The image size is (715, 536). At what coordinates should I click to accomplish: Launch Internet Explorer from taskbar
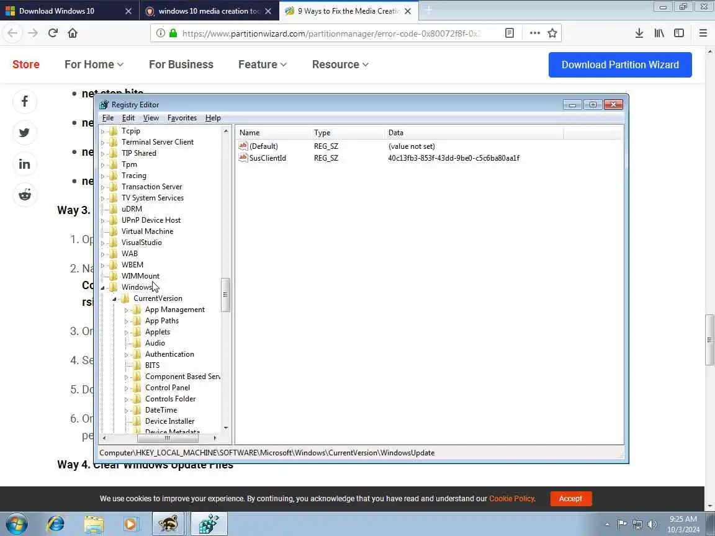[56, 524]
